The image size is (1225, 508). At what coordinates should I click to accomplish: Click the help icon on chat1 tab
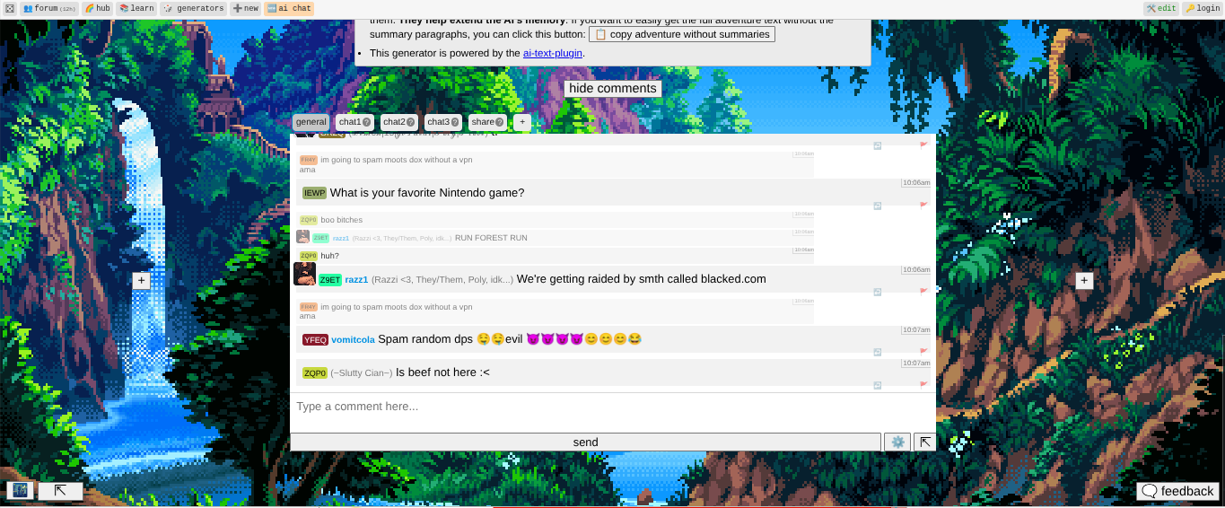(x=366, y=123)
